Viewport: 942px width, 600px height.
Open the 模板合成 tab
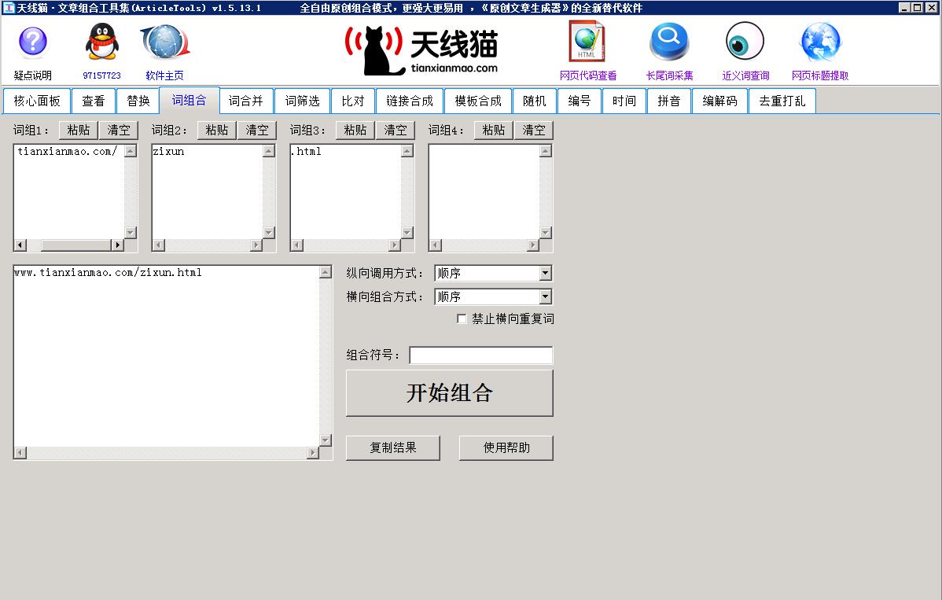tap(478, 101)
